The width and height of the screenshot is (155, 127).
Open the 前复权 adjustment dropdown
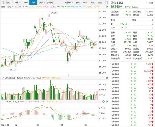coord(68,2)
